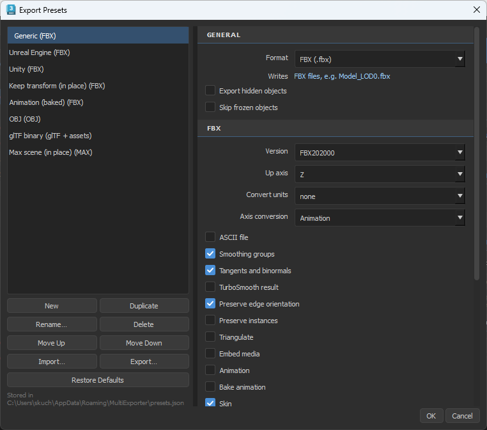The width and height of the screenshot is (487, 430).
Task: Duplicate the selected preset
Action: (x=144, y=306)
